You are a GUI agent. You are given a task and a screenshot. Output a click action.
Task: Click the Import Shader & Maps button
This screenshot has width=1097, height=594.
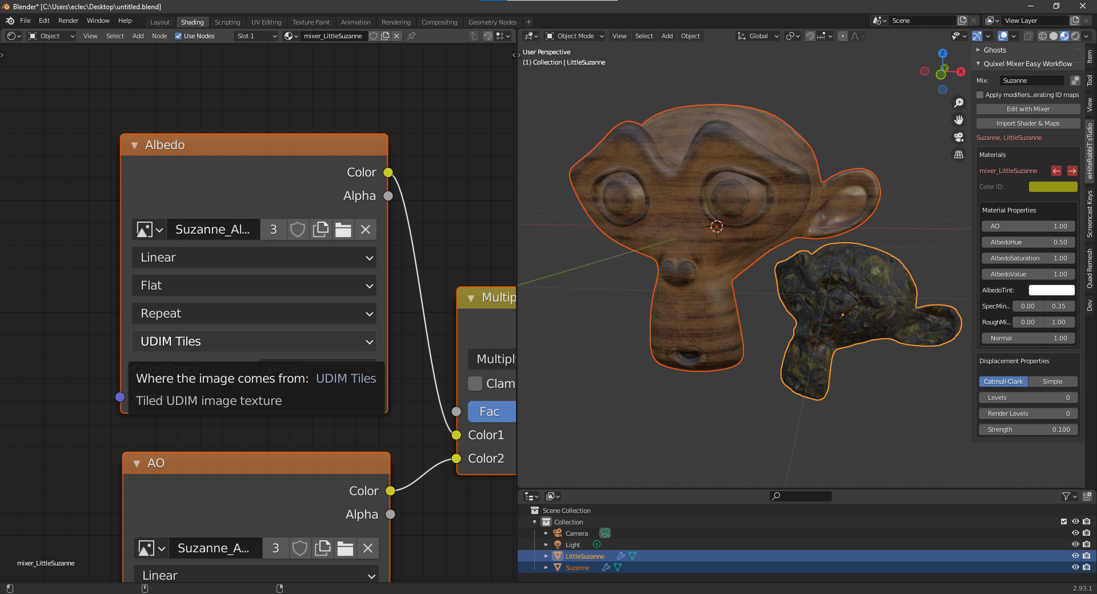pos(1027,123)
